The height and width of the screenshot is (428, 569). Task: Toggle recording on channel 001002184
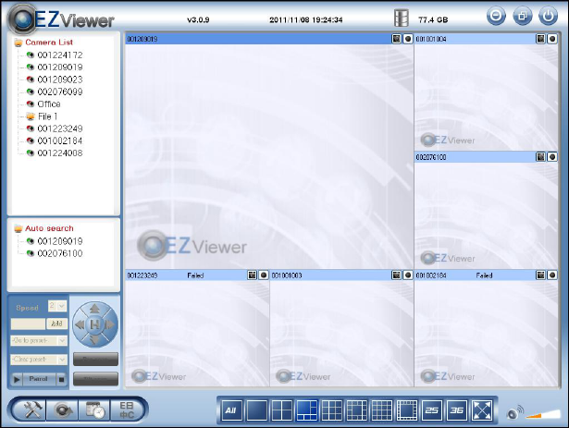click(x=552, y=275)
